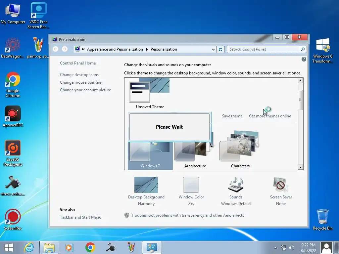Click themes list scroll up arrow
The width and height of the screenshot is (339, 254).
click(x=300, y=81)
